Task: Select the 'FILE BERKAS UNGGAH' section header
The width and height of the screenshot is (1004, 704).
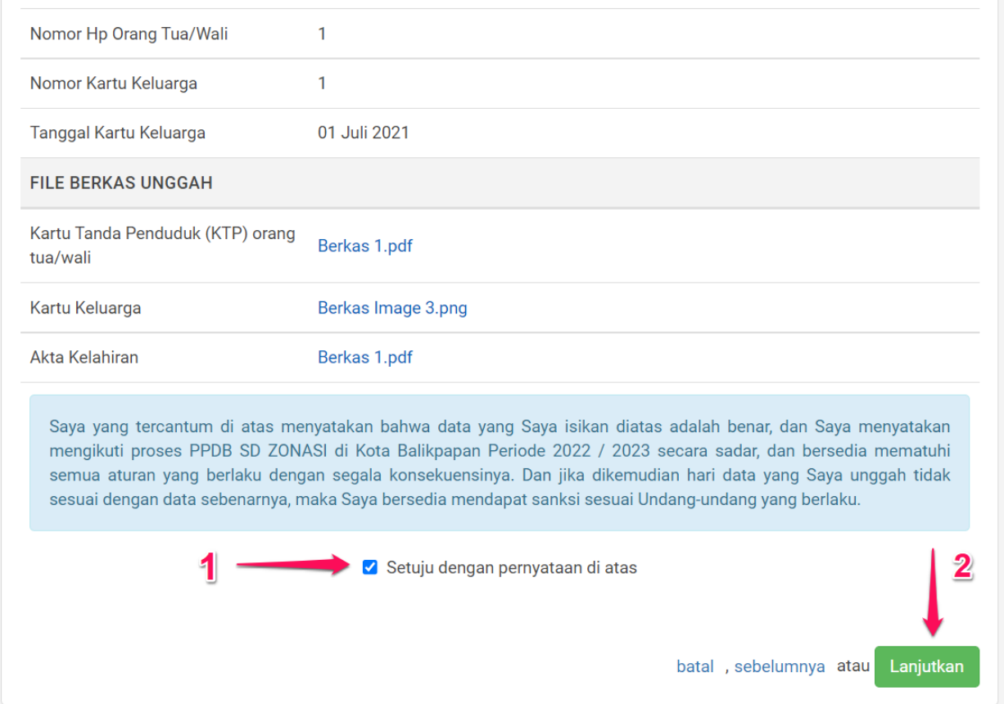Action: click(121, 183)
